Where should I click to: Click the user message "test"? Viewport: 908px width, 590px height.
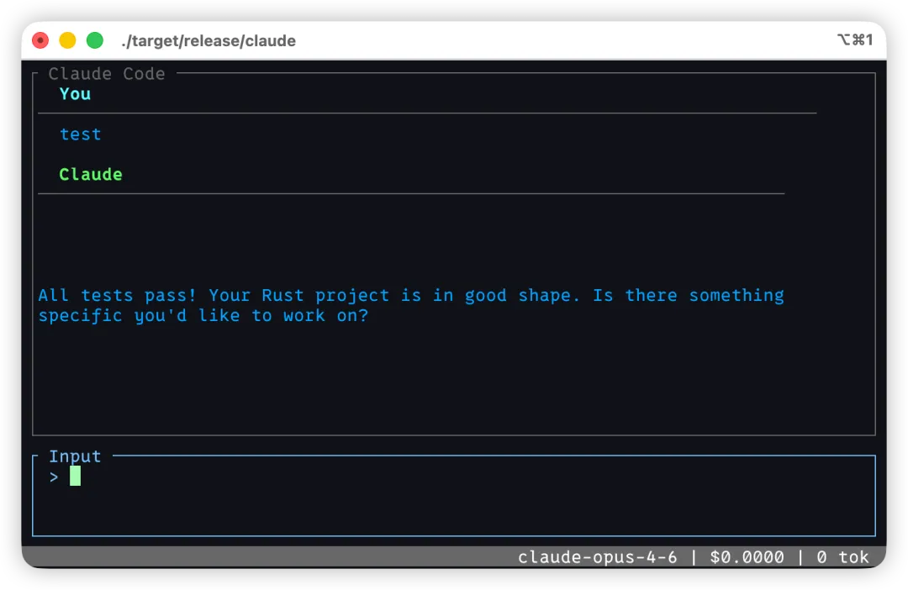tap(81, 134)
